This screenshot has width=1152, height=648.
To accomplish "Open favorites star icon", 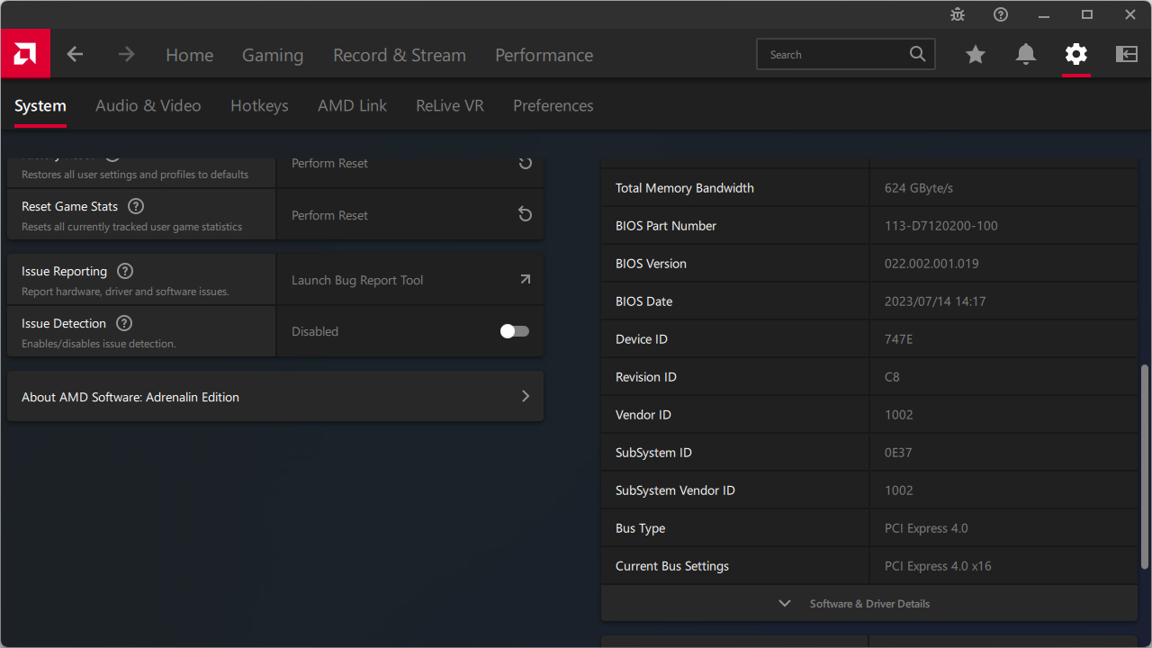I will [976, 55].
